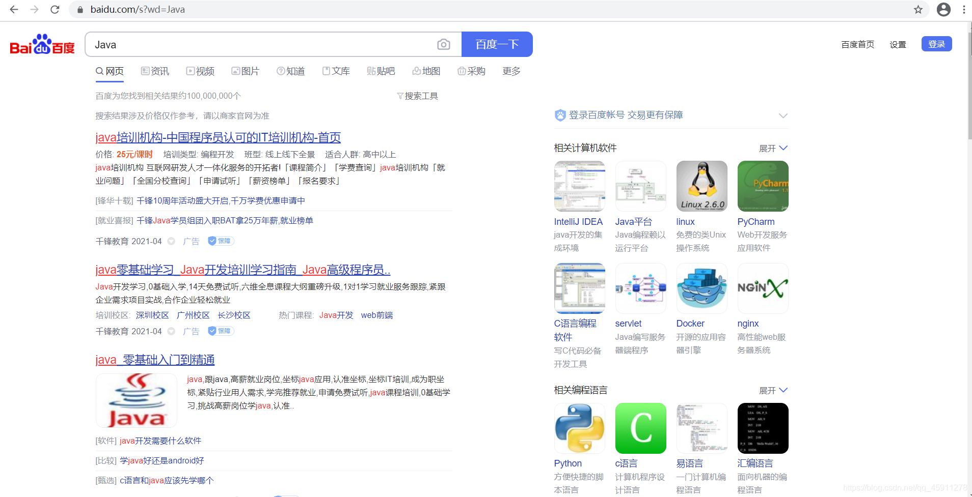Screen dimensions: 972x497
Task: Open dropdown arrow beside first 千锋教育 2021-04
Action: (172, 241)
